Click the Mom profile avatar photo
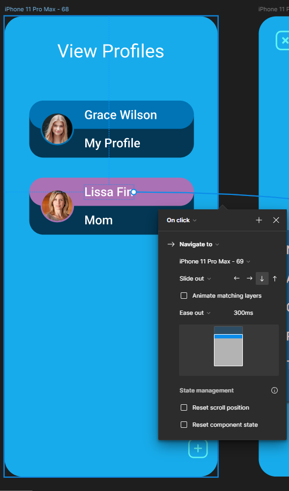Viewport: 289px width, 491px height. [57, 206]
